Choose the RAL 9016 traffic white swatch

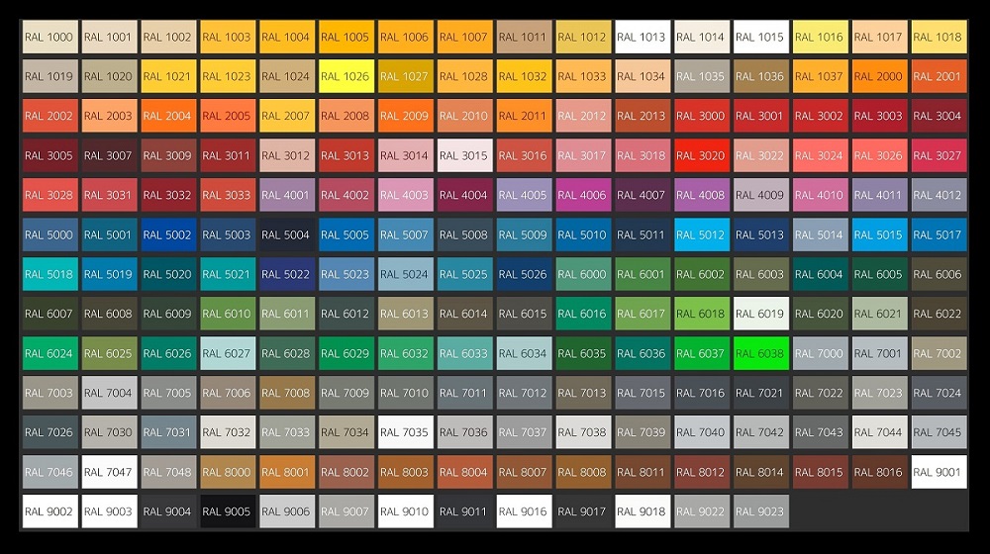point(524,511)
